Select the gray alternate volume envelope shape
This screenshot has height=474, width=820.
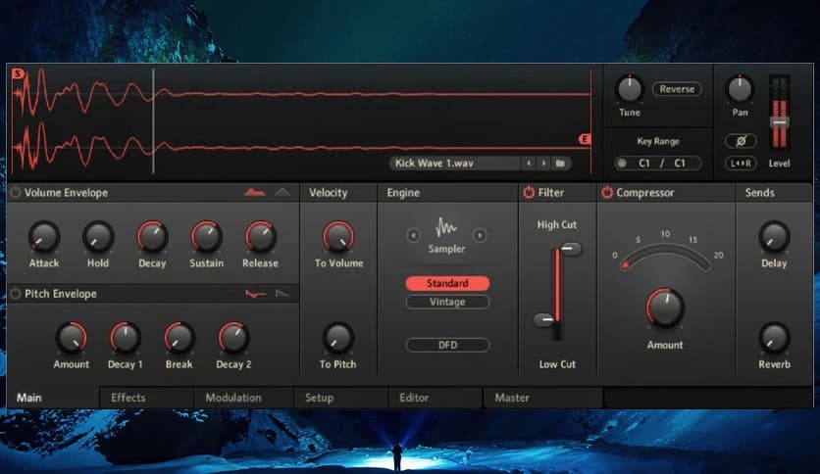click(x=282, y=193)
